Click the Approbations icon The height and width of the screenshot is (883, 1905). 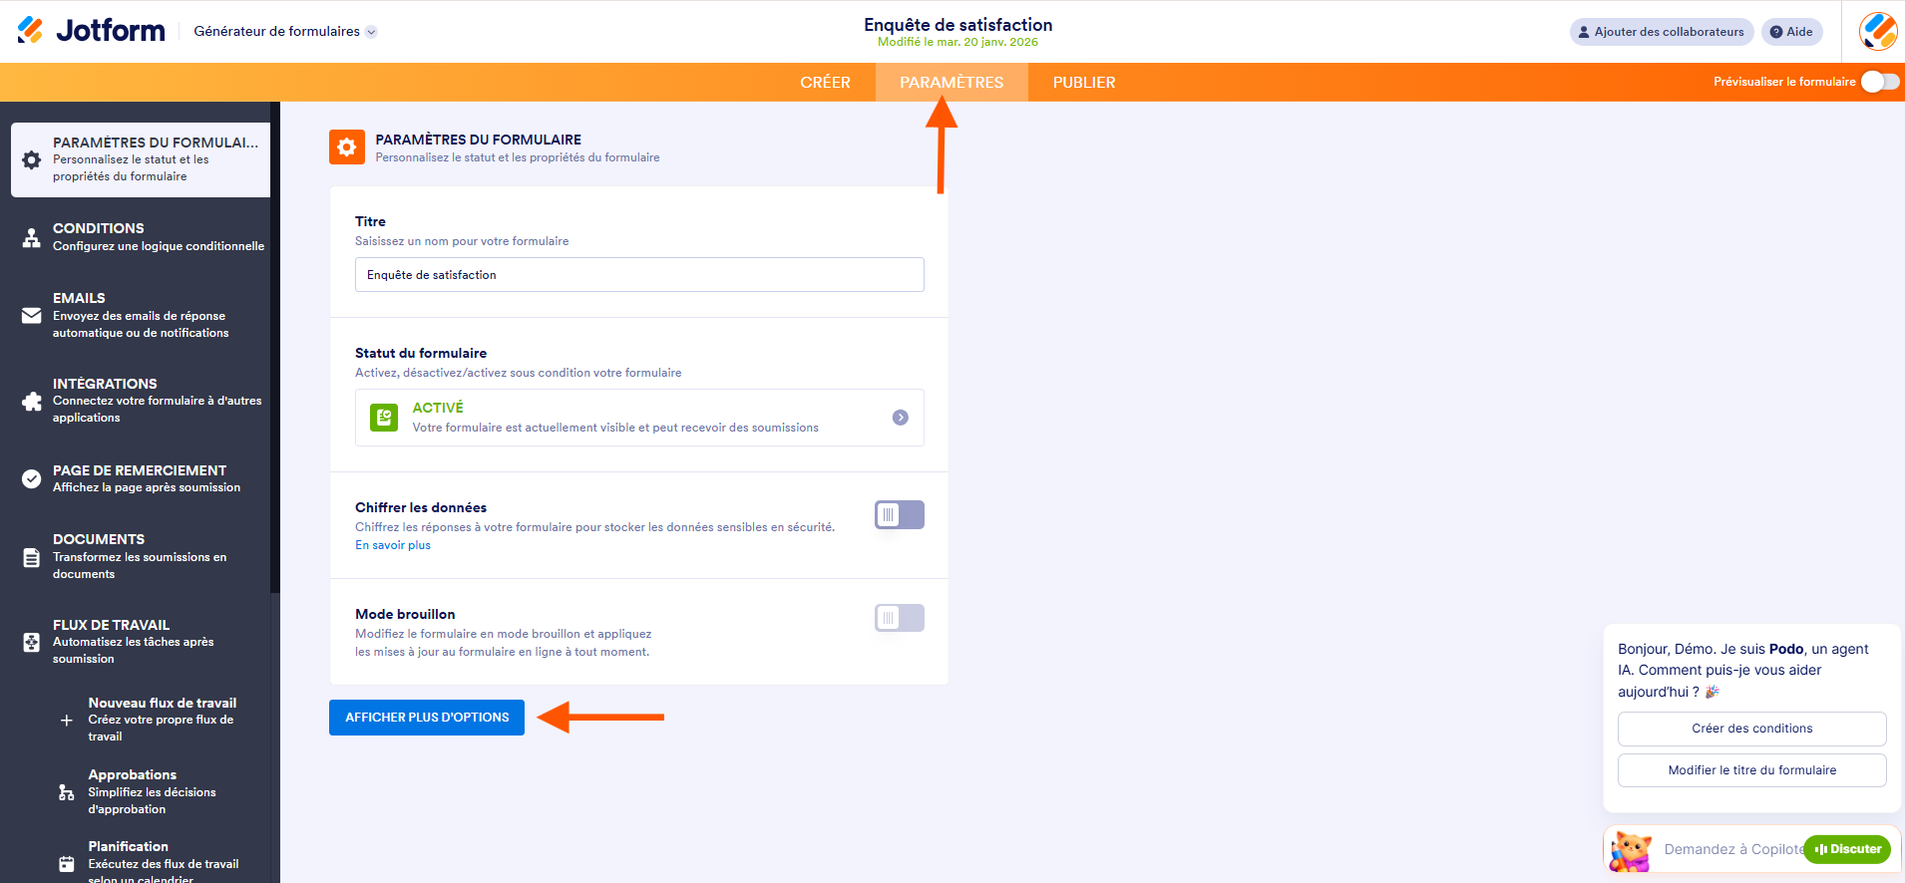[x=67, y=792]
